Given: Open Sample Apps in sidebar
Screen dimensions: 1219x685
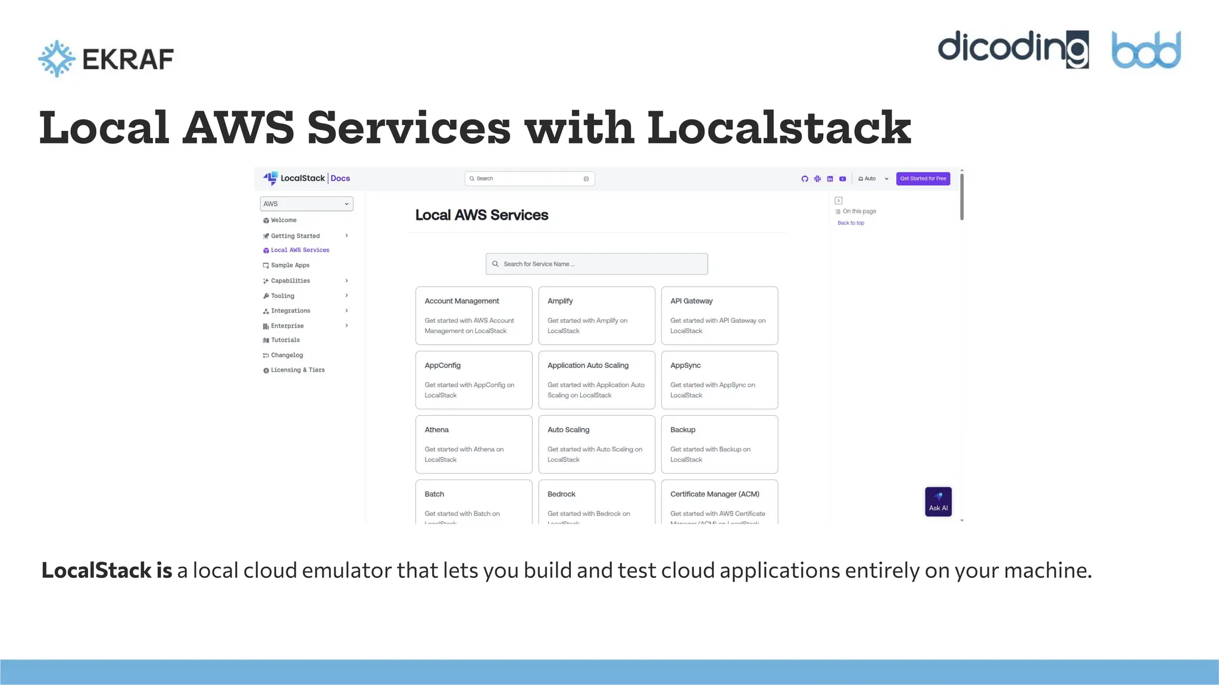Looking at the screenshot, I should click(x=290, y=265).
